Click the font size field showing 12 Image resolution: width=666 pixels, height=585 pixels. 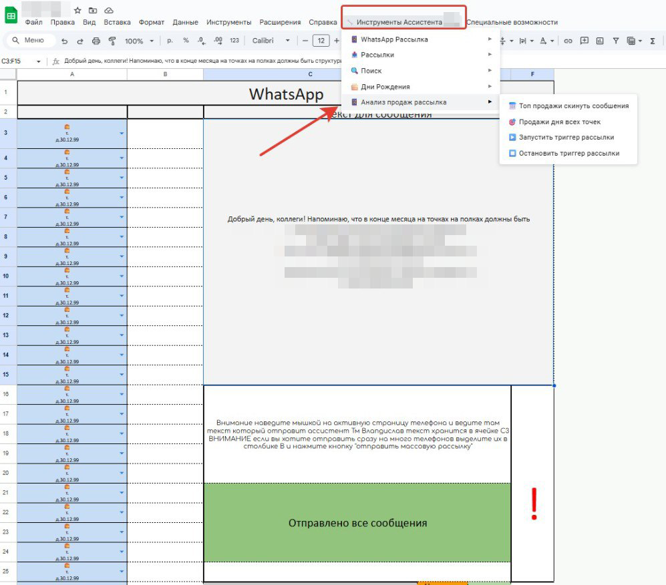click(x=321, y=41)
